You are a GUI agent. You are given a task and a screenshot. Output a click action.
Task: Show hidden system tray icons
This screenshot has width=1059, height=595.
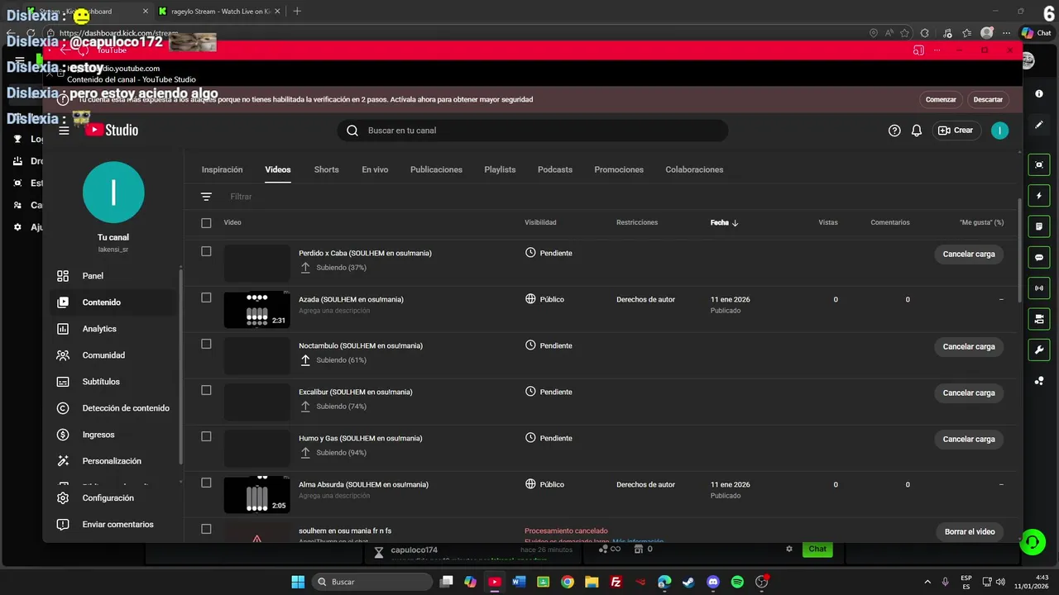coord(927,582)
